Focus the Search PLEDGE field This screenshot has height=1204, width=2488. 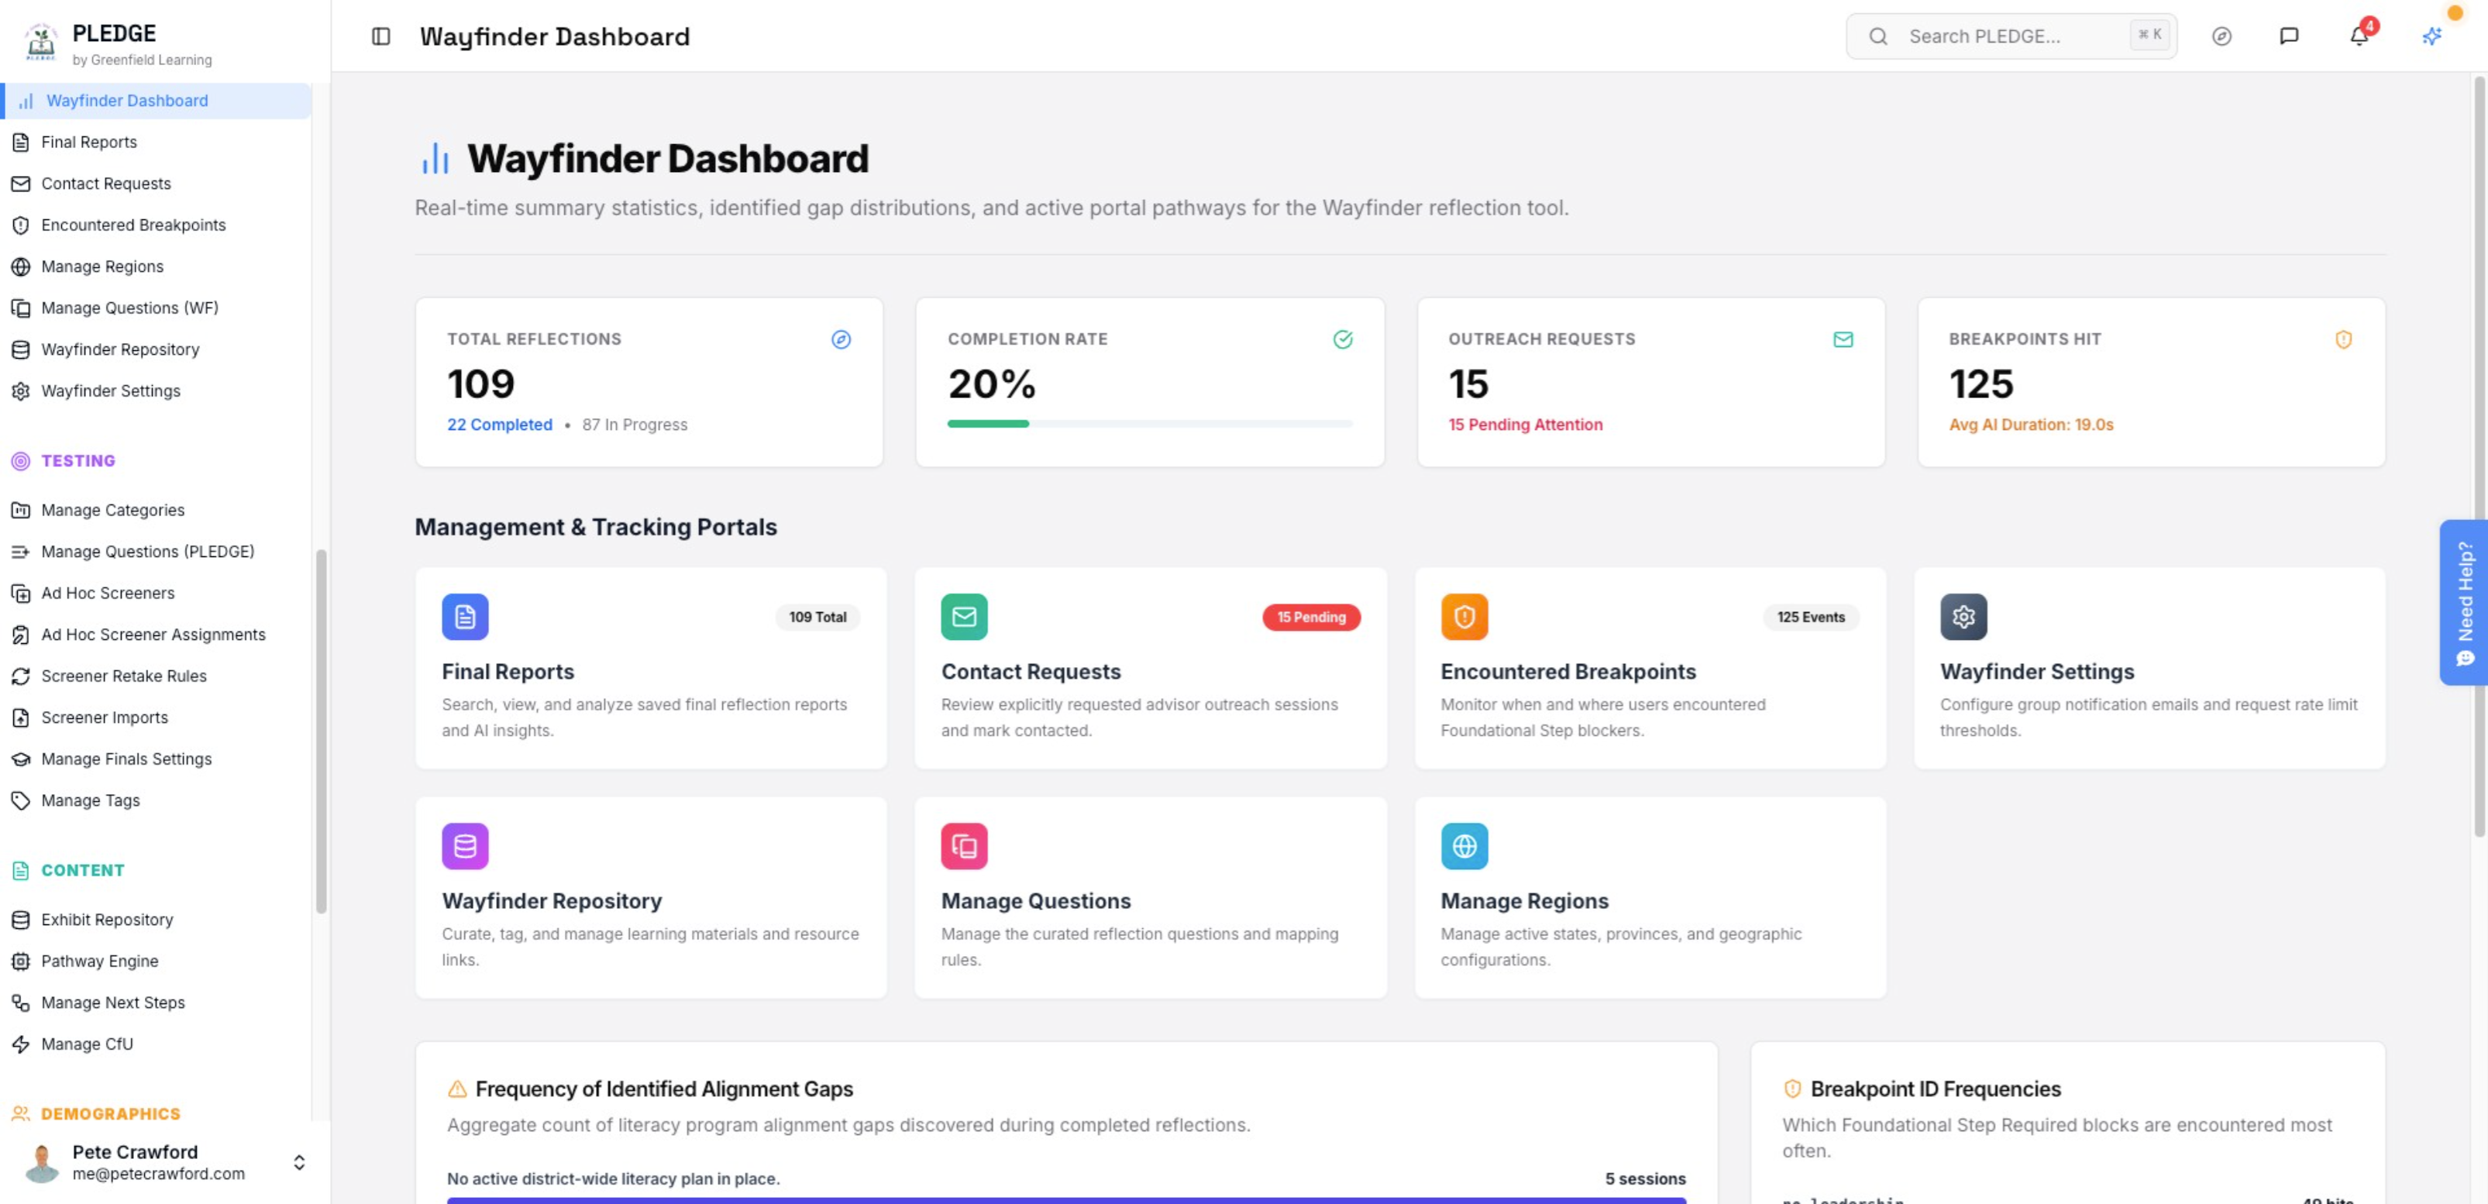[x=2011, y=36]
